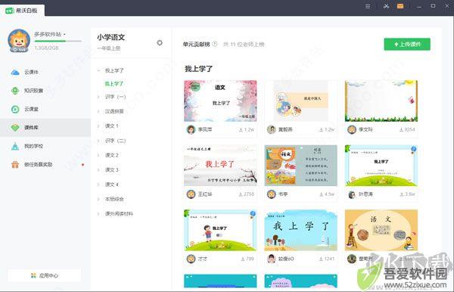Screen dimensions: 454x292
Task: Open the 我是中国人 courseware thumbnail
Action: click(301, 101)
